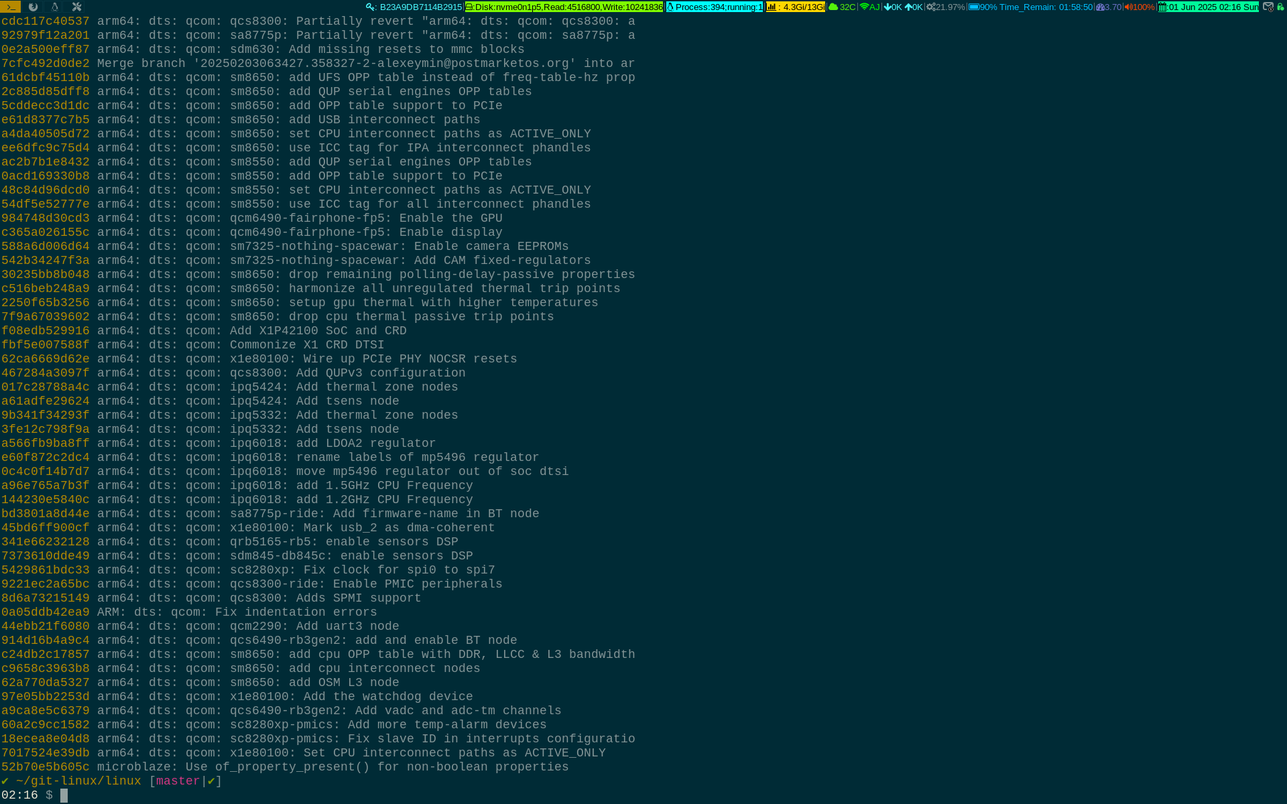Click commit hash f08edb529916

[45, 331]
